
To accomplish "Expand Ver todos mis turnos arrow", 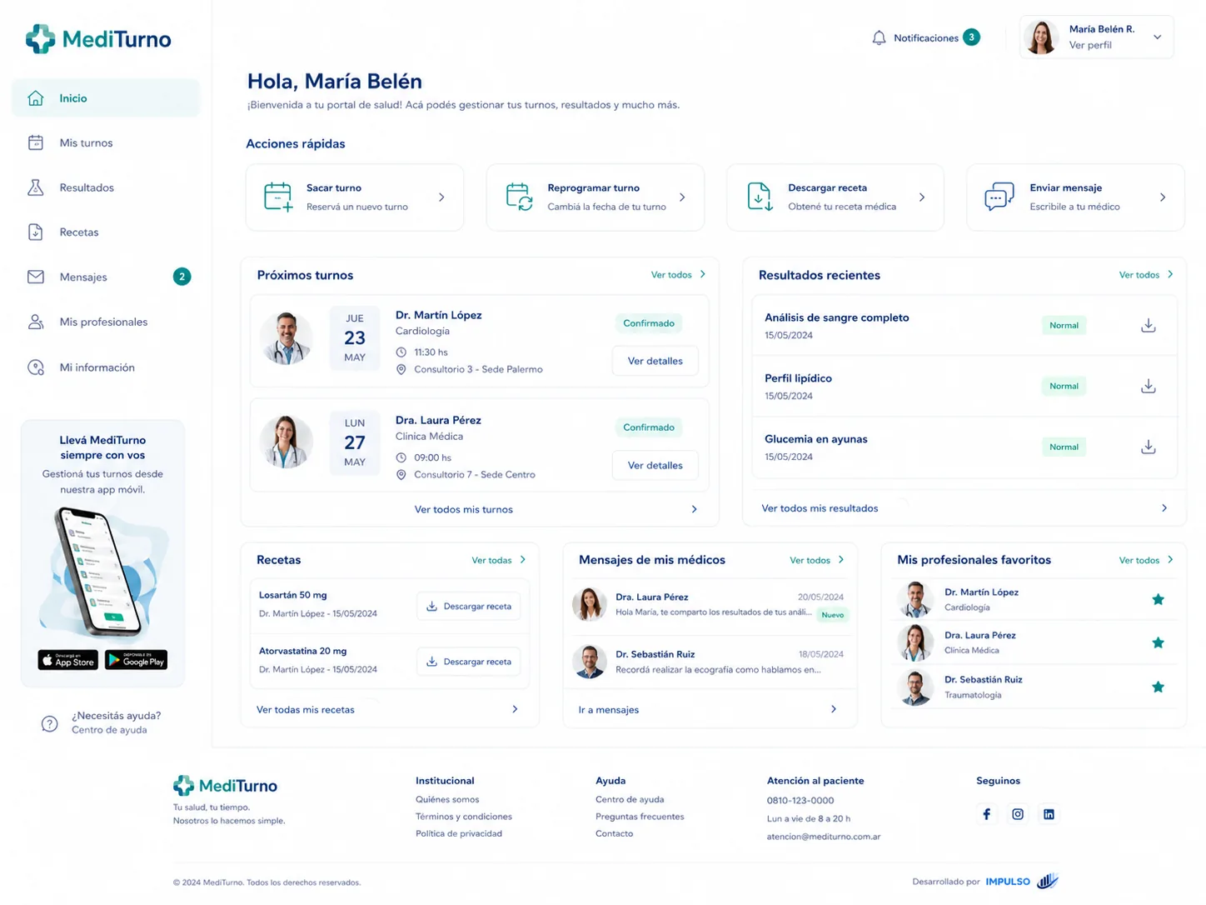I will [x=694, y=509].
